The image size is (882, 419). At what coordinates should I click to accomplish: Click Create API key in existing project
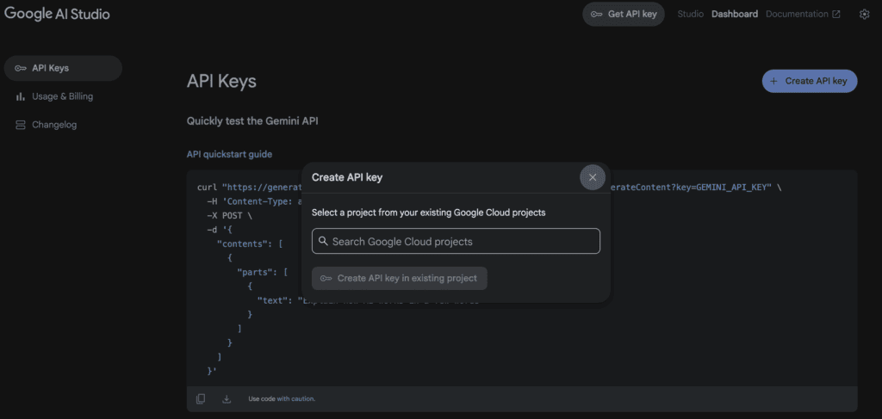click(x=400, y=278)
